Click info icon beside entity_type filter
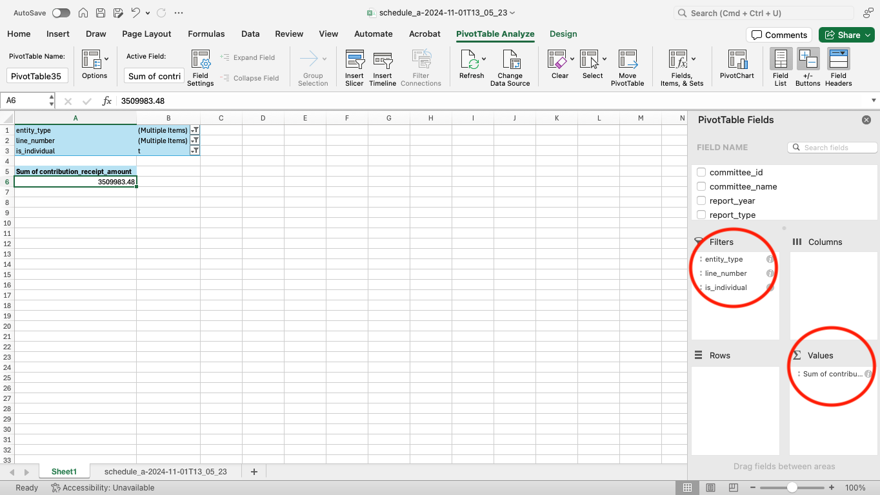 770,259
